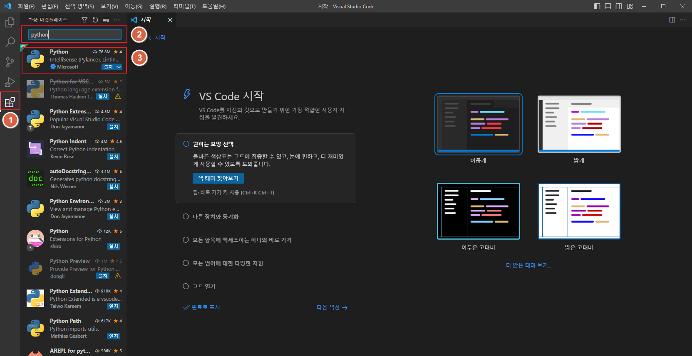The width and height of the screenshot is (692, 356).
Task: Open 보기(V) menu
Action: coord(109,6)
